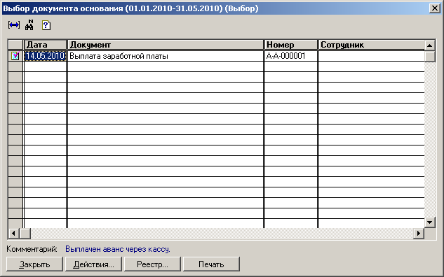Click horizontal scrollbar right arrow
The width and height of the screenshot is (444, 277).
point(419,234)
